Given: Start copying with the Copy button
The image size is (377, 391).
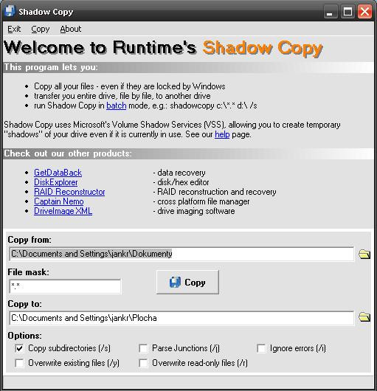Looking at the screenshot, I should pyautogui.click(x=187, y=283).
